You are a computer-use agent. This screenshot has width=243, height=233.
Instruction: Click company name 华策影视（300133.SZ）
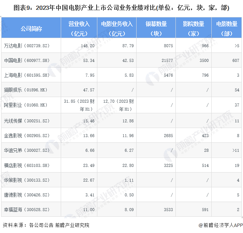click(27, 180)
